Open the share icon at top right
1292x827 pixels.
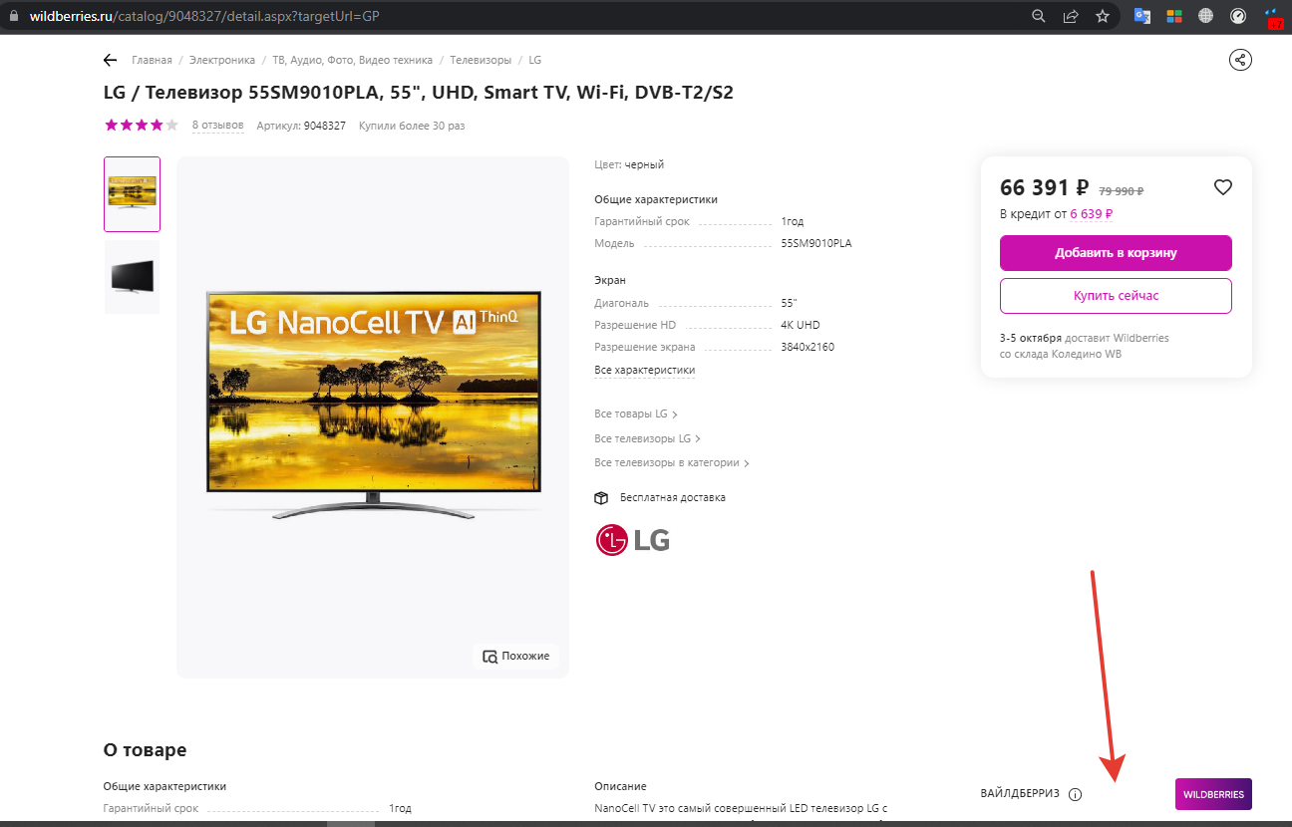click(x=1240, y=60)
